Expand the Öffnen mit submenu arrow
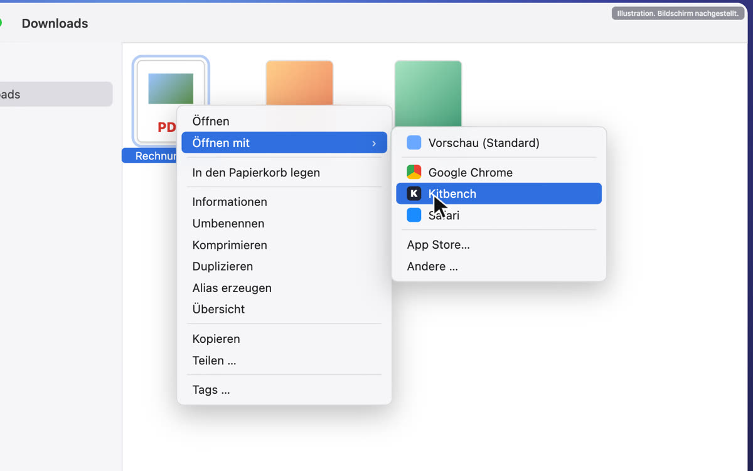This screenshot has width=753, height=471. click(x=374, y=143)
